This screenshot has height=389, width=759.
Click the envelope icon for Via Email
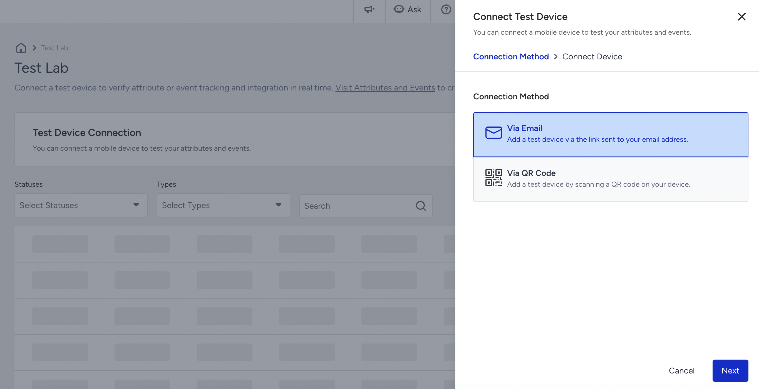(493, 133)
